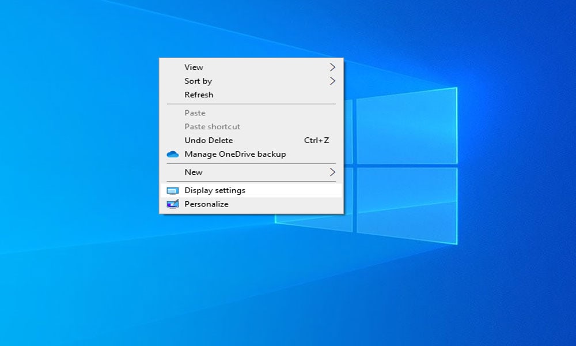
Task: Open Manage OneDrive backup
Action: [251, 154]
